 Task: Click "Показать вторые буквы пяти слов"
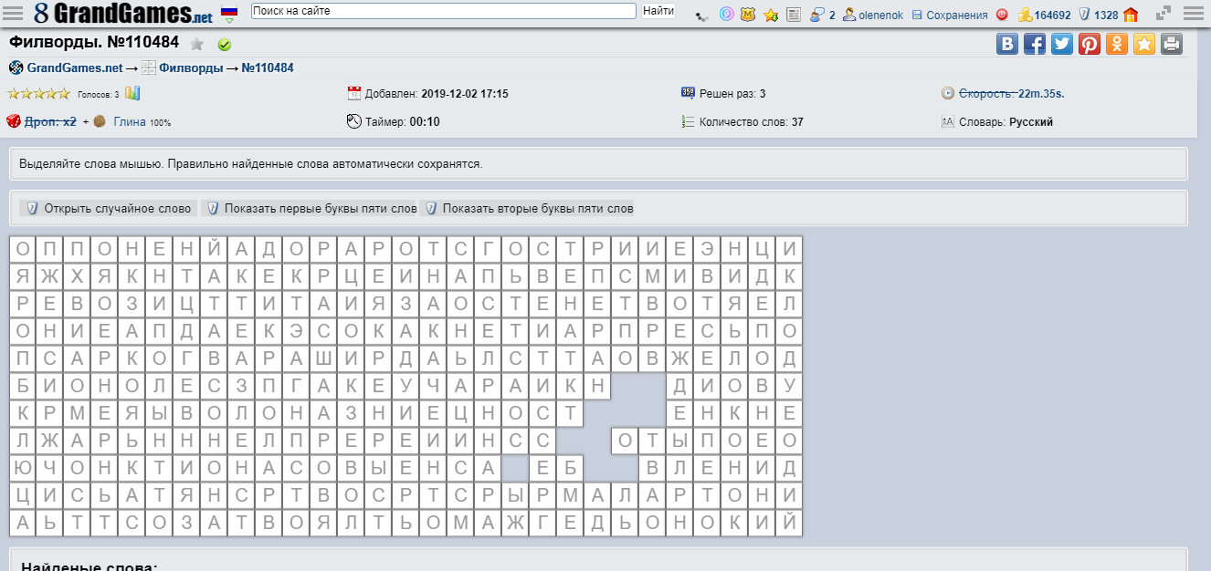(x=528, y=208)
